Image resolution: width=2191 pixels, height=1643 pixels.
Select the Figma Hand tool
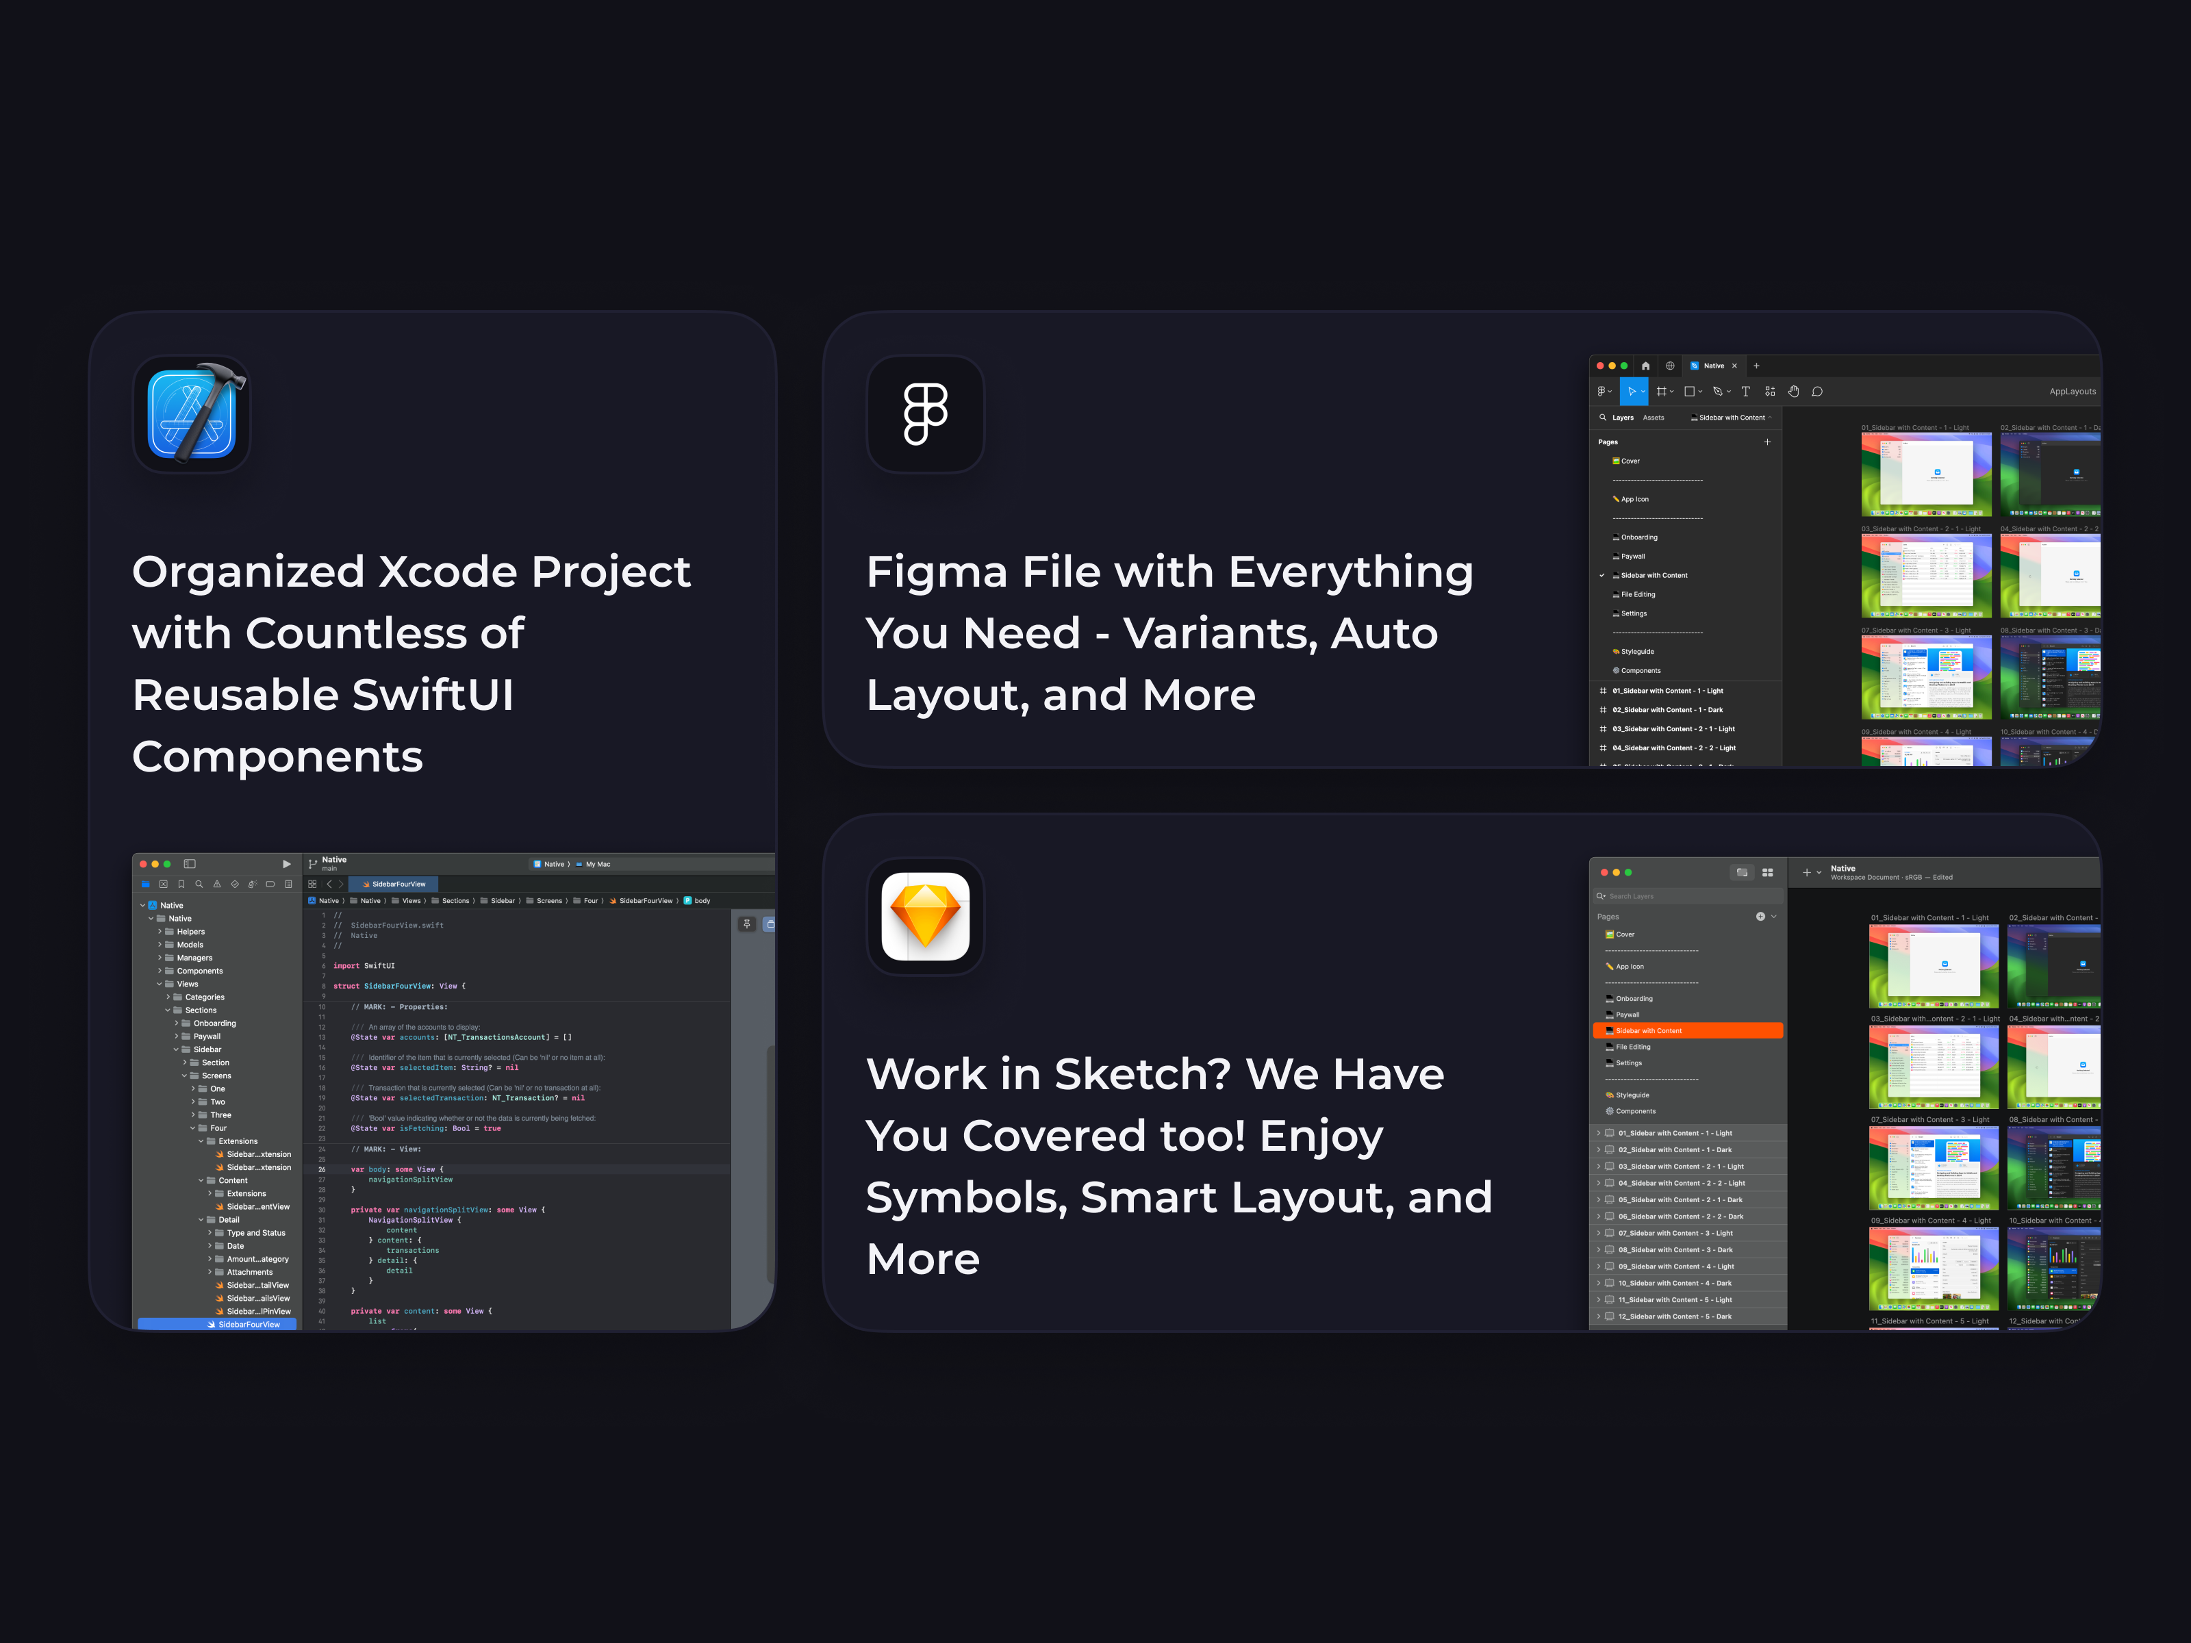(1794, 391)
